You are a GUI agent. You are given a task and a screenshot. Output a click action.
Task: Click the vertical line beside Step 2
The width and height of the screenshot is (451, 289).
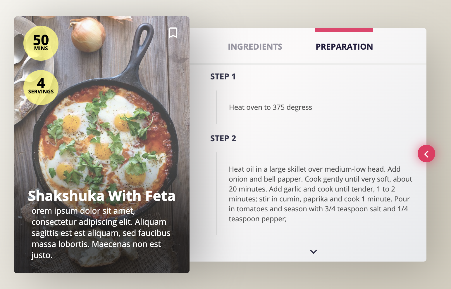click(x=216, y=194)
